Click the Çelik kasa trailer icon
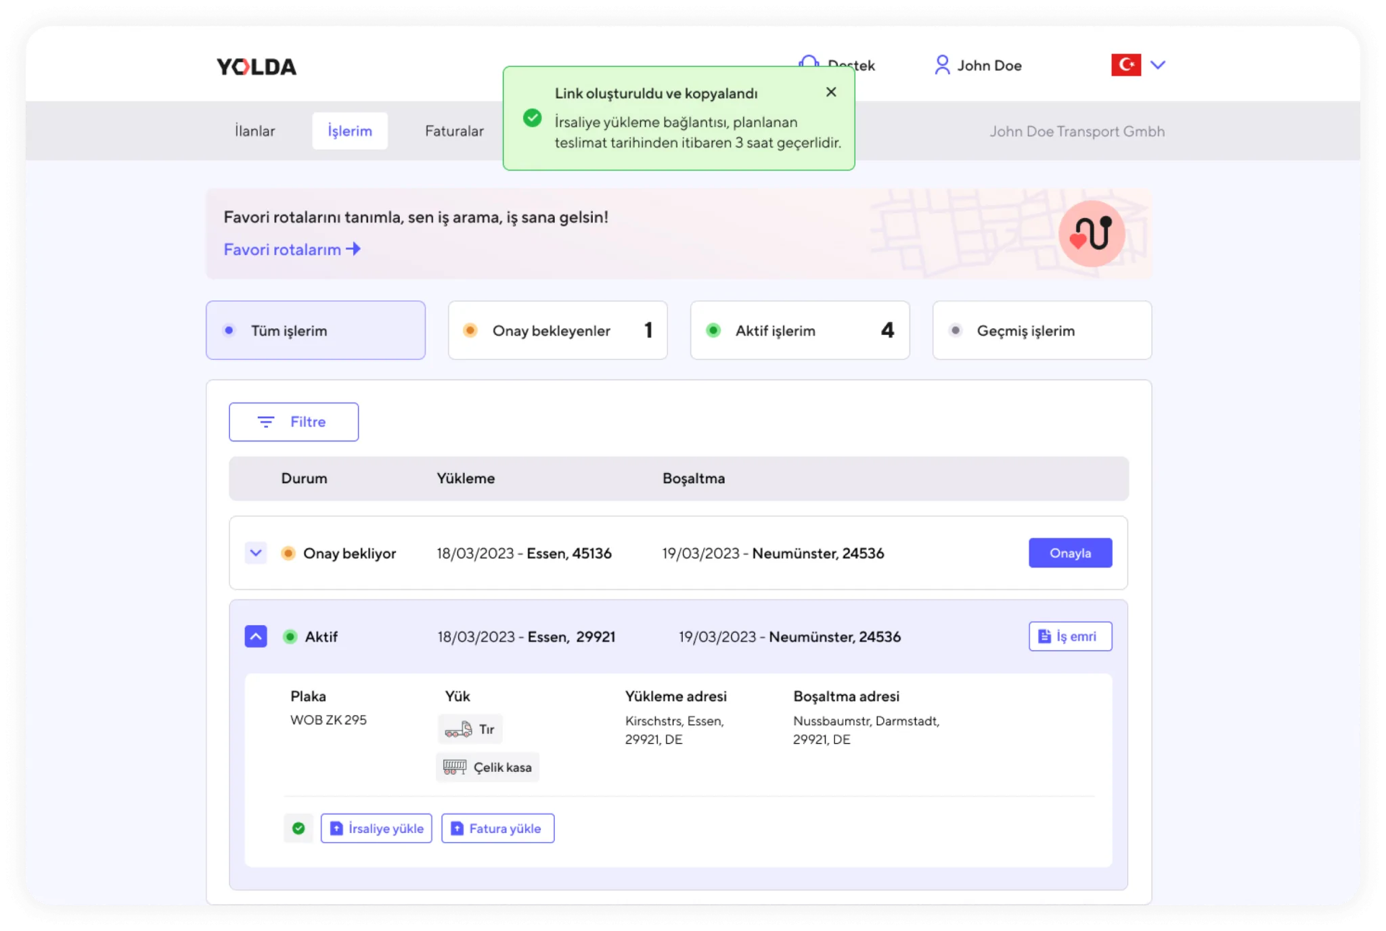The image size is (1386, 931). (455, 767)
